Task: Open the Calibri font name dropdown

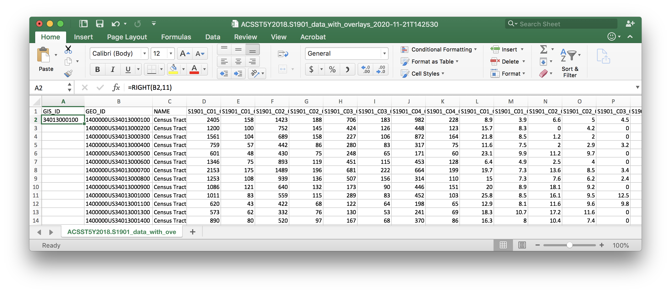Action: coord(144,54)
